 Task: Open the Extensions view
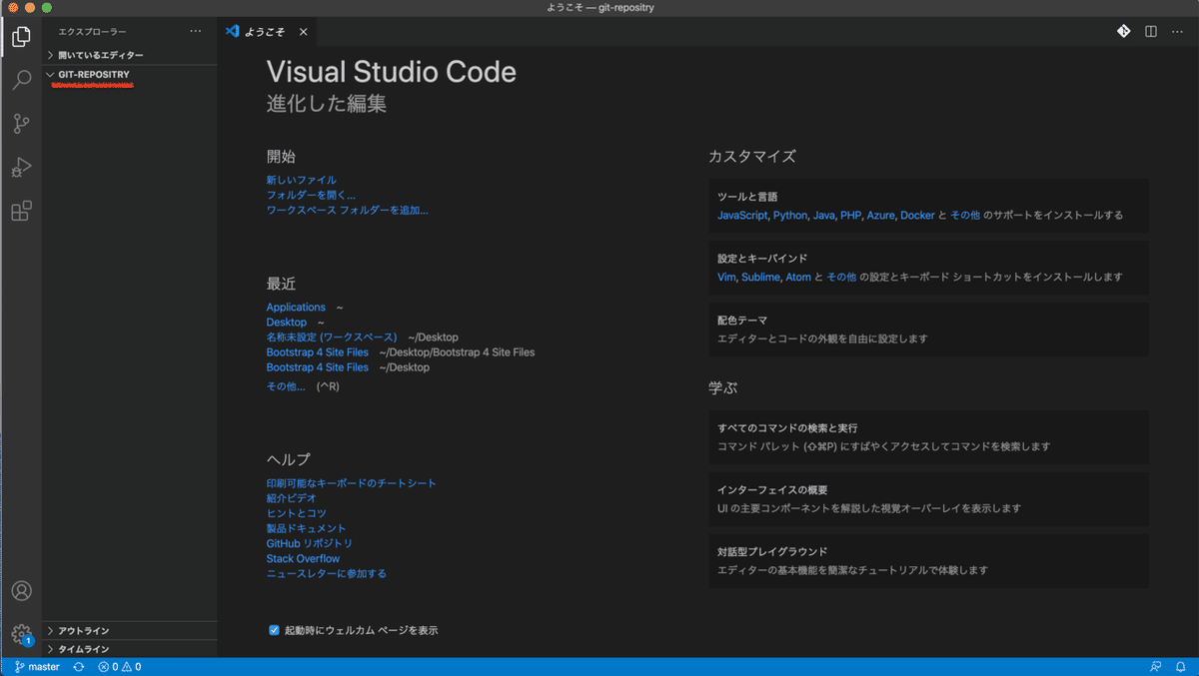[x=21, y=211]
